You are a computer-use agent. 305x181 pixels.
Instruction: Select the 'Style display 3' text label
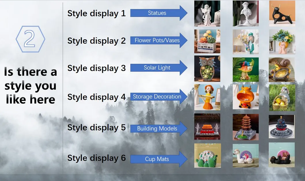coord(96,68)
